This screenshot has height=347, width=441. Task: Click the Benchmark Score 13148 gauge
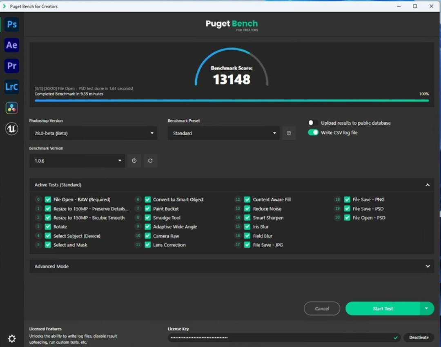pos(232,67)
